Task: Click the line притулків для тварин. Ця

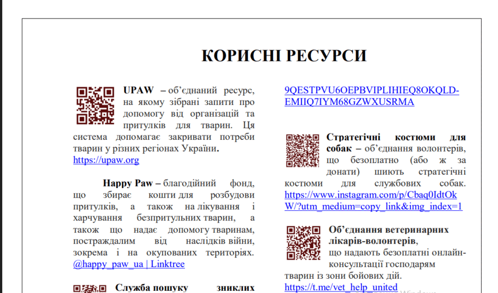Action: (x=189, y=125)
